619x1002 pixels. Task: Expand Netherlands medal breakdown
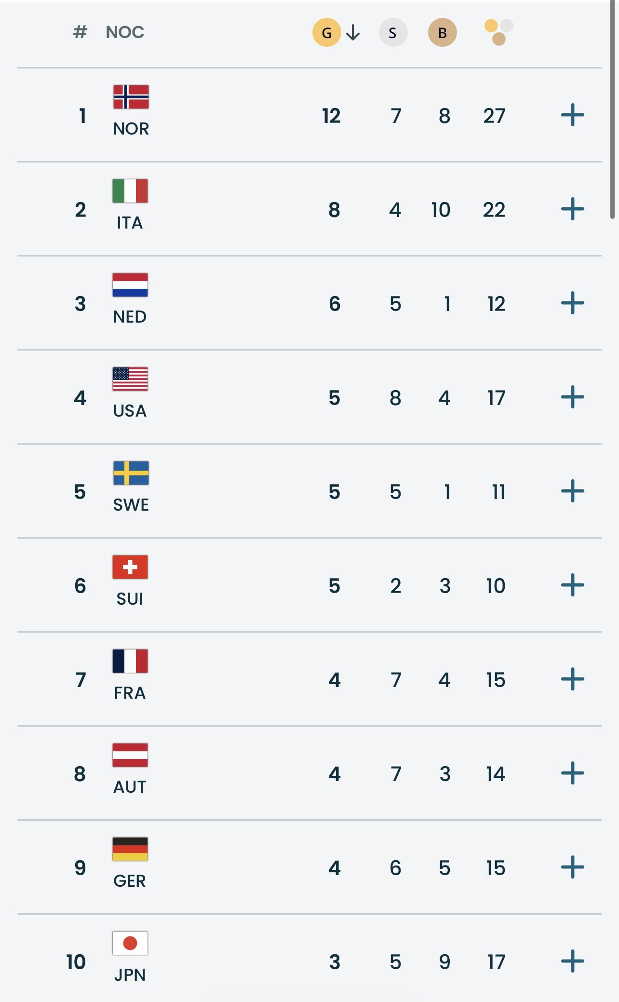572,303
